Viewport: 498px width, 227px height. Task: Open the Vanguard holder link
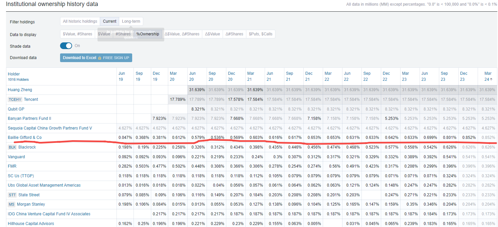tap(16, 157)
